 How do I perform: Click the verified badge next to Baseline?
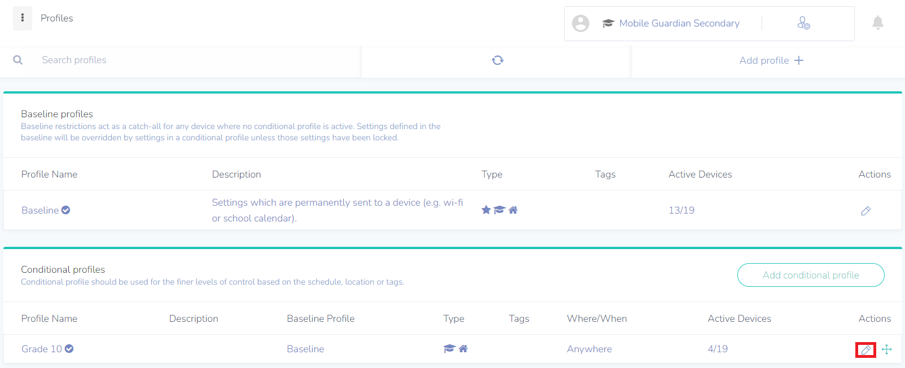[65, 210]
